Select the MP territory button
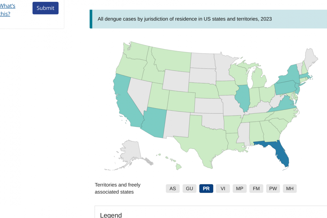The width and height of the screenshot is (327, 218). point(240,189)
